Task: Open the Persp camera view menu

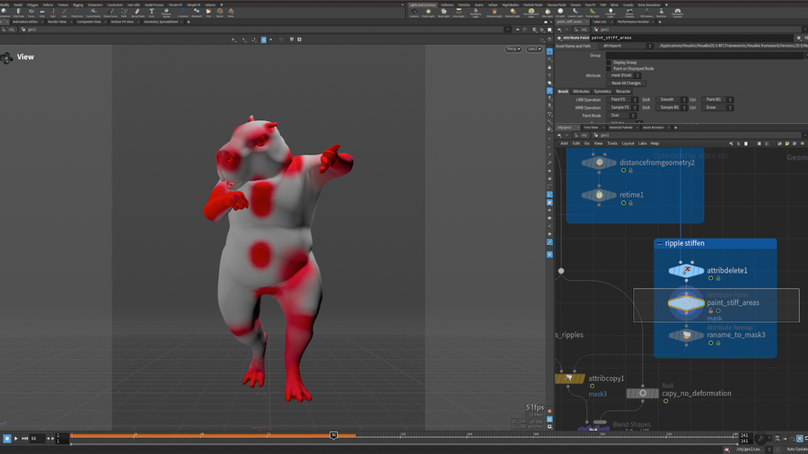Action: (512, 49)
